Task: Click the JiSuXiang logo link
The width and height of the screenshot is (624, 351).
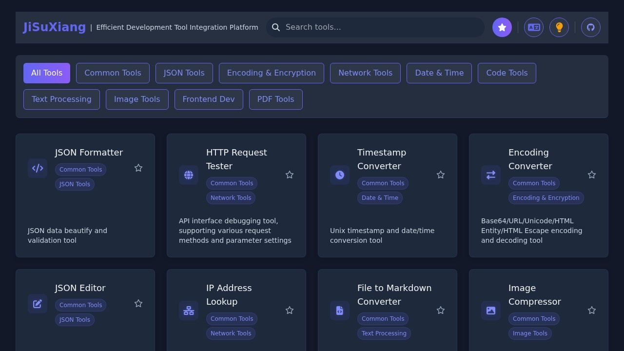Action: (x=55, y=27)
